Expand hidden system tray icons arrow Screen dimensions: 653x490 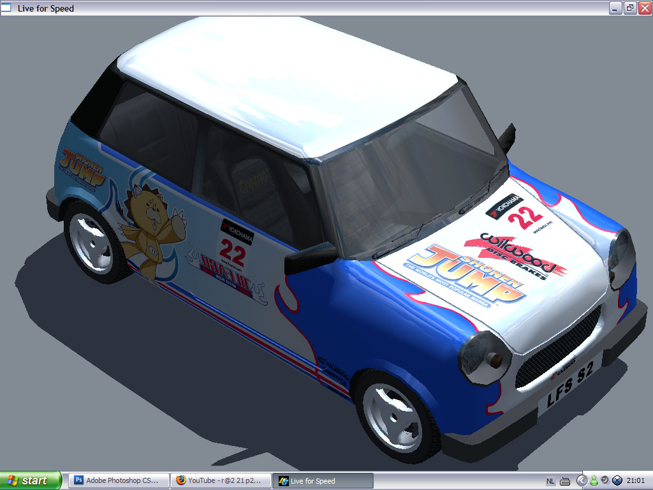[x=582, y=481]
